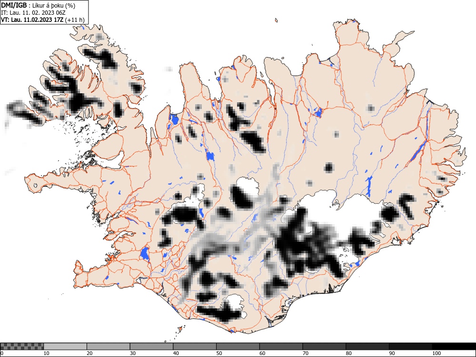The image size is (476, 357).
Task: Click the 20–30 legend swatch
Action: point(109,347)
